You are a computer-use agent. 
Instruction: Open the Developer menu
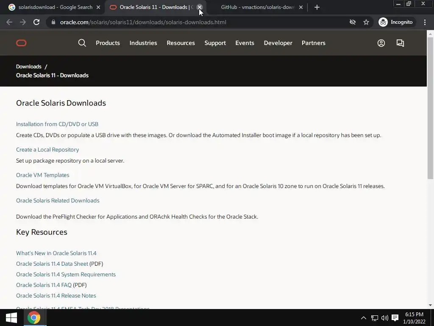[278, 43]
